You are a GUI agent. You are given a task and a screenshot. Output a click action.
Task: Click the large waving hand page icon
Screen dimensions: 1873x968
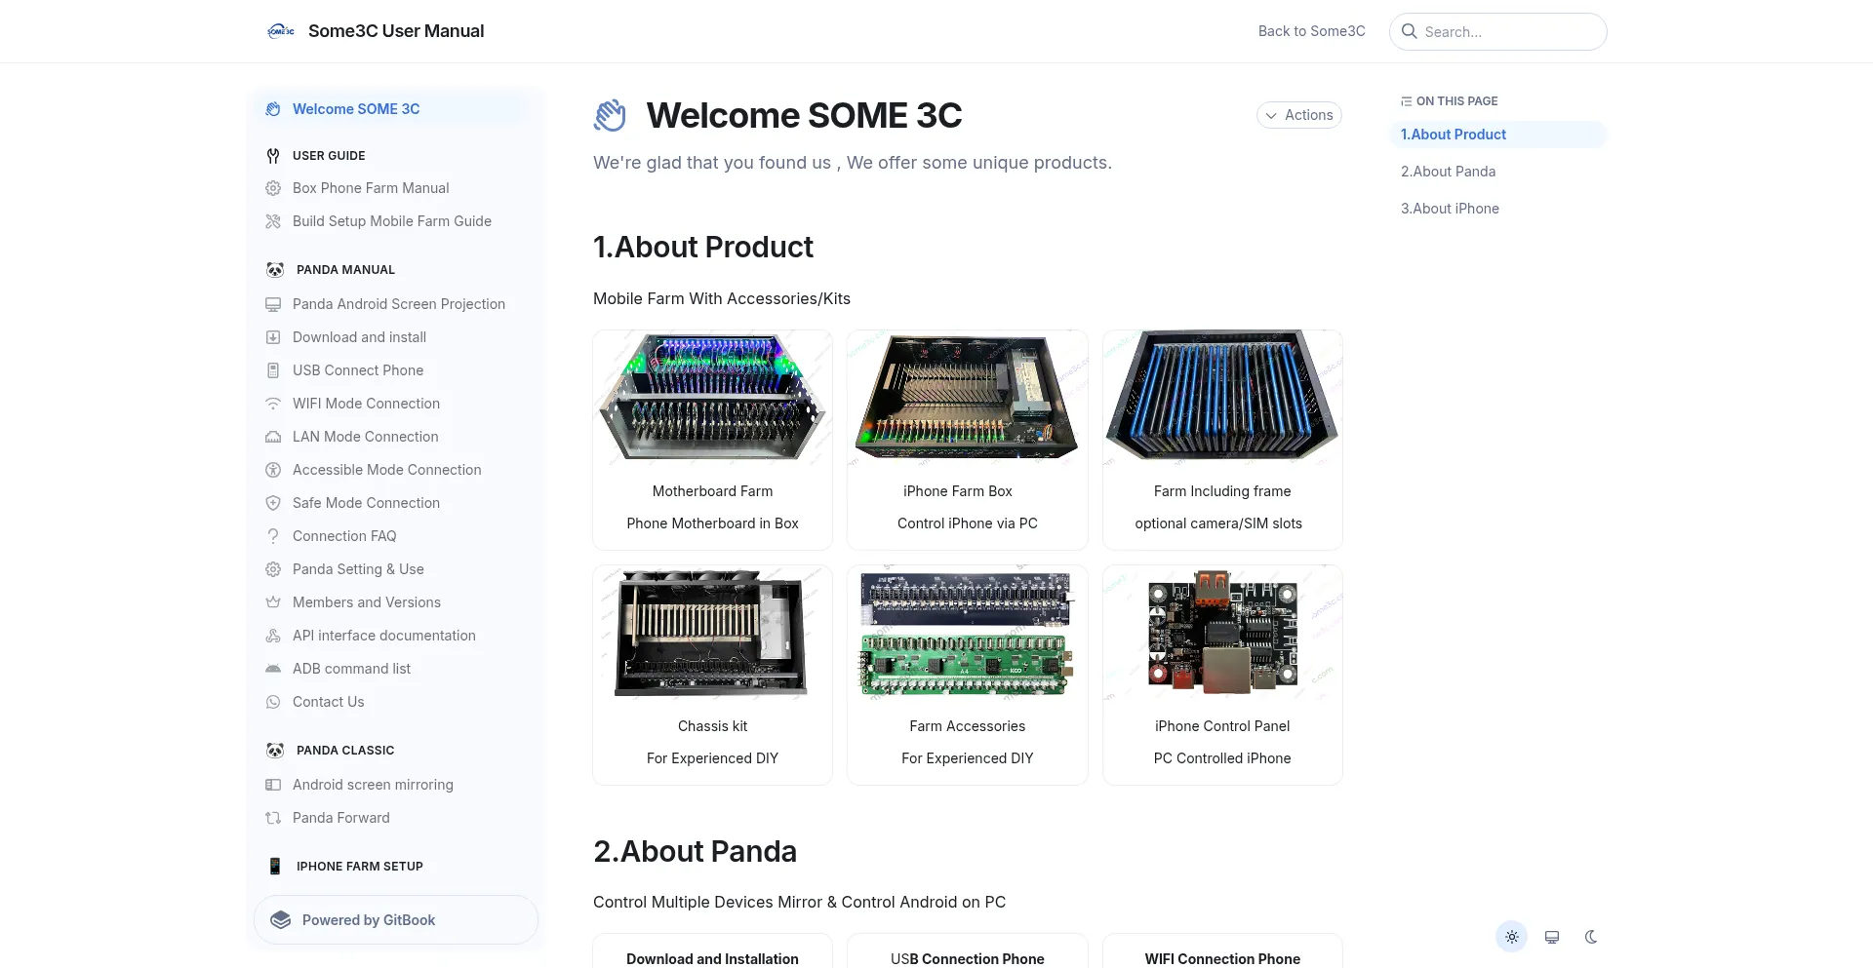click(611, 115)
